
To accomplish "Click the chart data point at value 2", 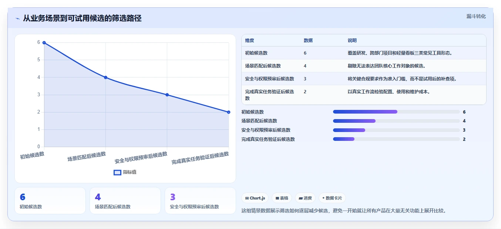I will 228,112.
